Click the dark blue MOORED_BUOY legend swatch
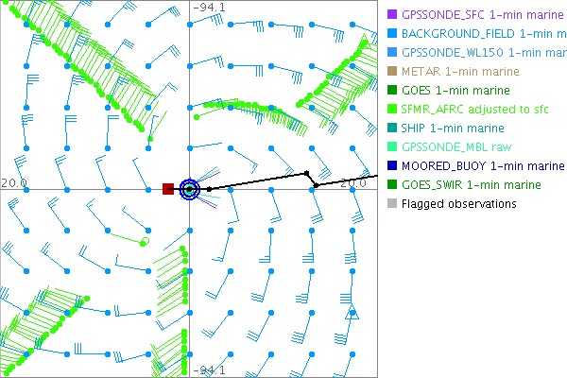Viewport: 567px width, 378px height. click(389, 165)
